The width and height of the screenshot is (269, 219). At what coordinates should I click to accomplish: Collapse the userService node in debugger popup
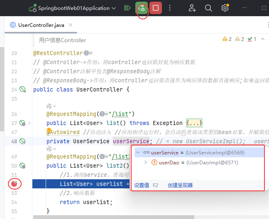[138, 152]
